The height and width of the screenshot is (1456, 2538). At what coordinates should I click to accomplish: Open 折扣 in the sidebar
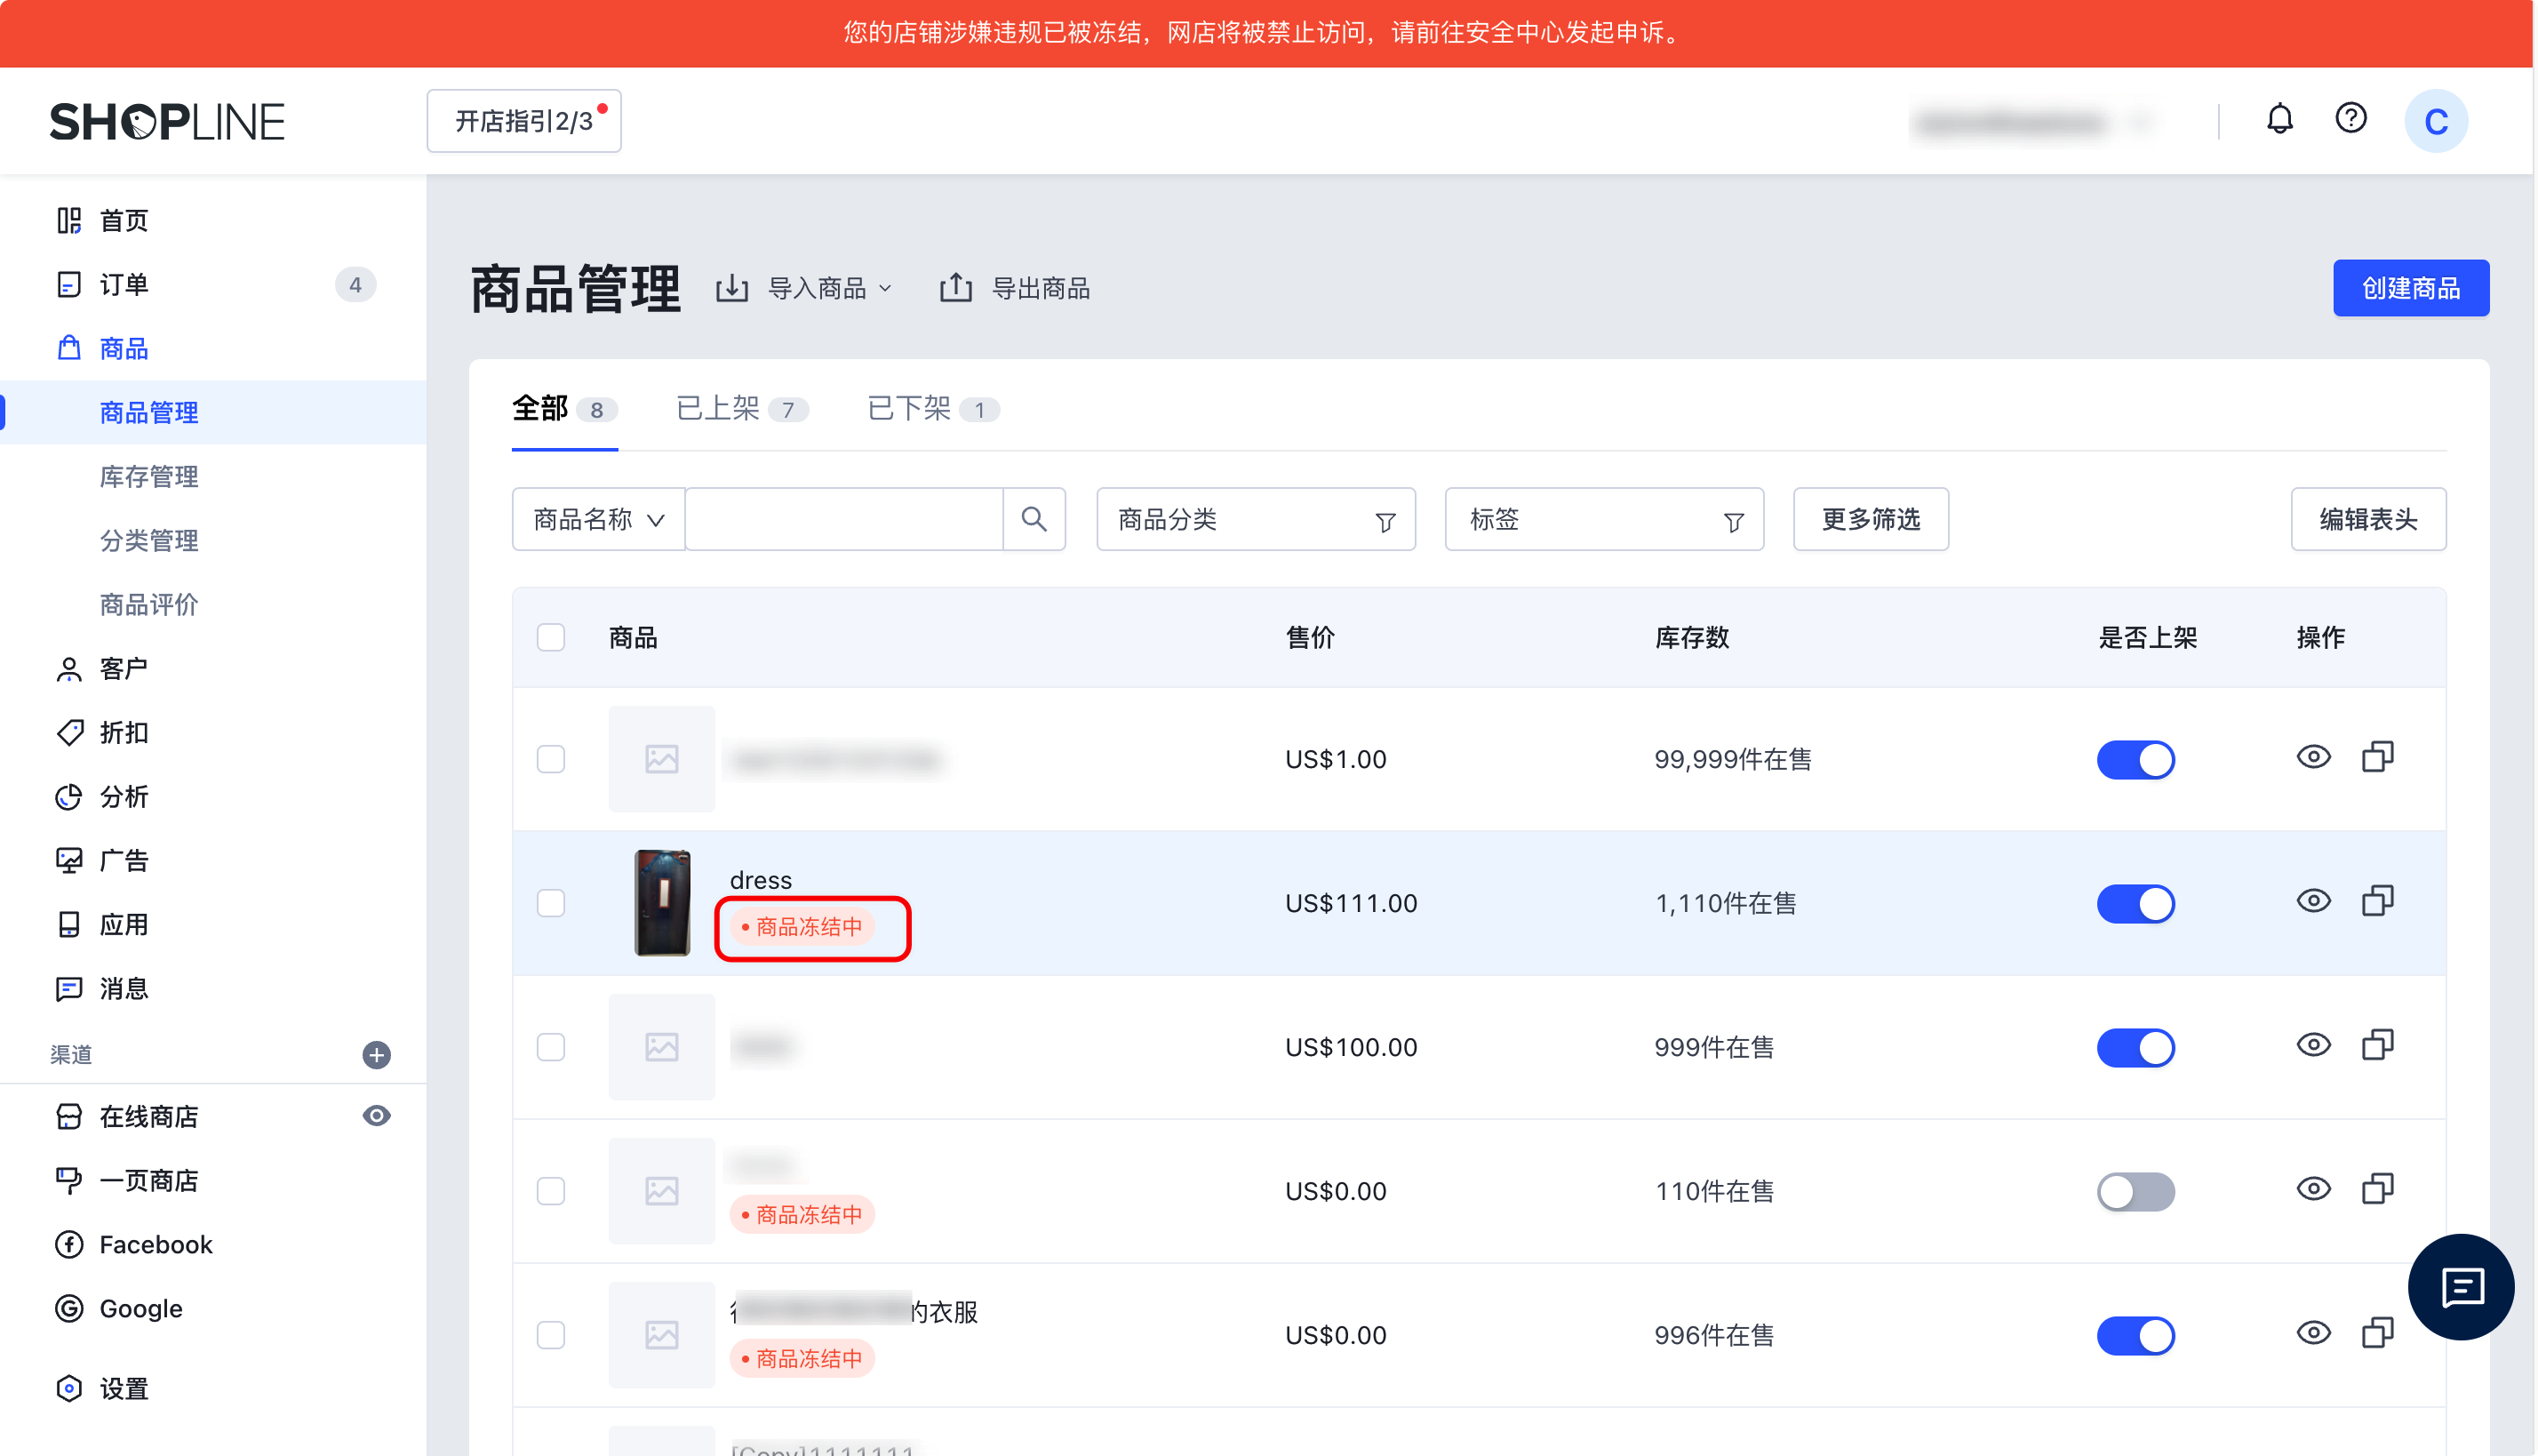coord(213,732)
